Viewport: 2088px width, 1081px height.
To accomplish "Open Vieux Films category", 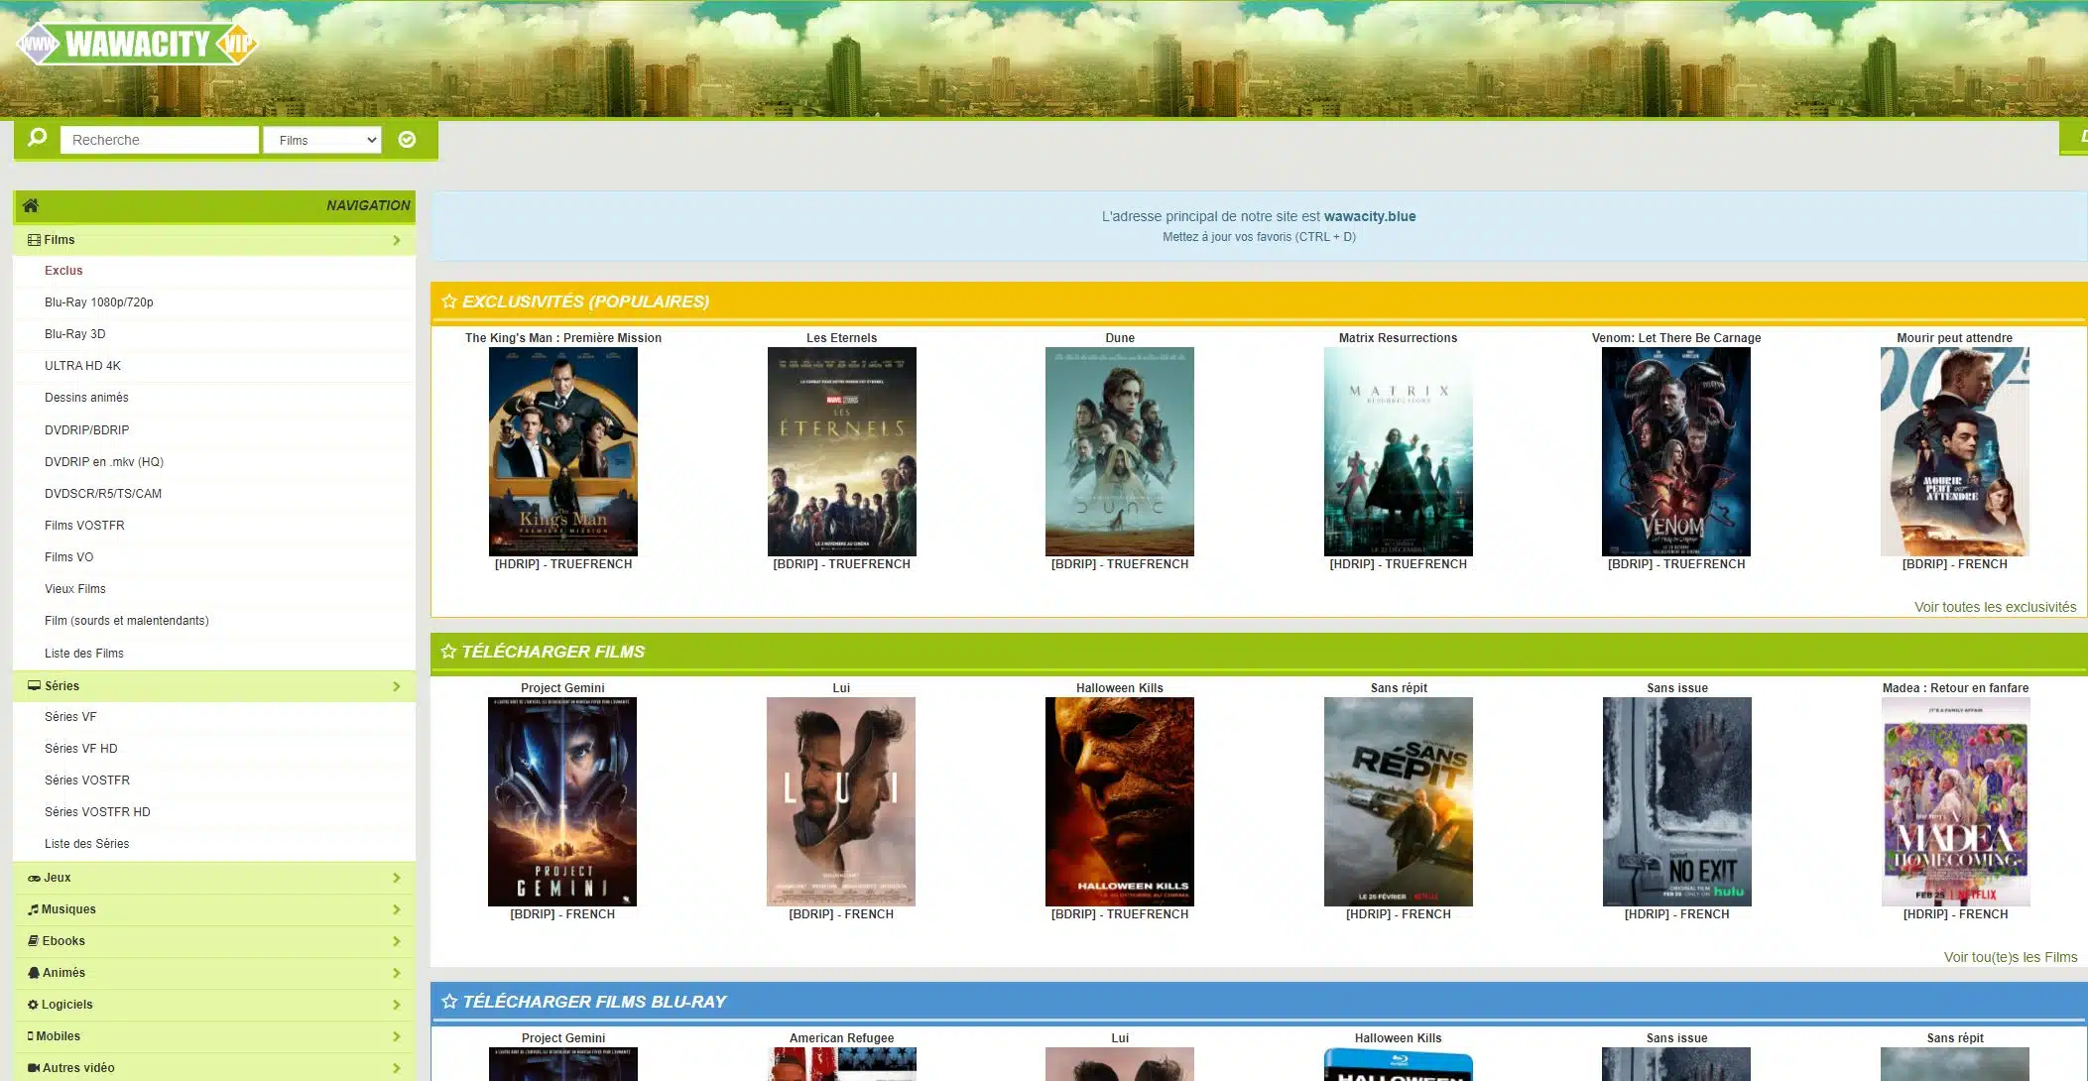I will click(x=74, y=589).
